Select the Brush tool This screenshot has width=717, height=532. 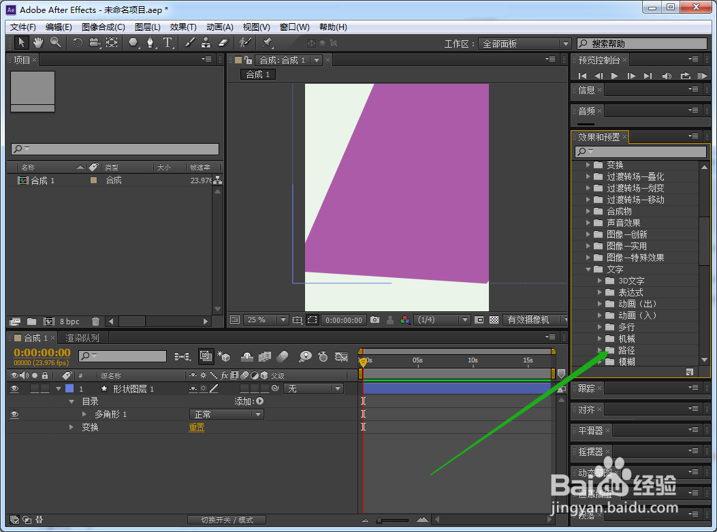(x=189, y=43)
